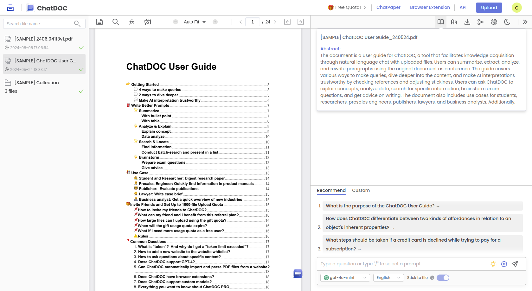This screenshot has width=532, height=291.
Task: Open the user avatar C
Action: pos(517,8)
